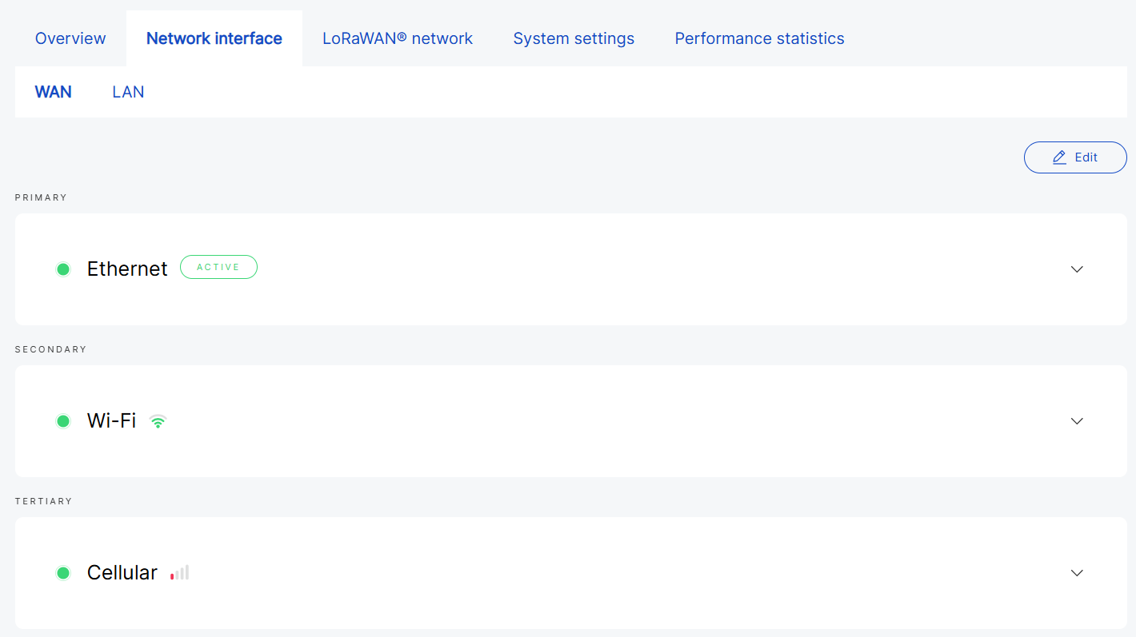
Task: Select the LAN sub-tab
Action: (128, 91)
